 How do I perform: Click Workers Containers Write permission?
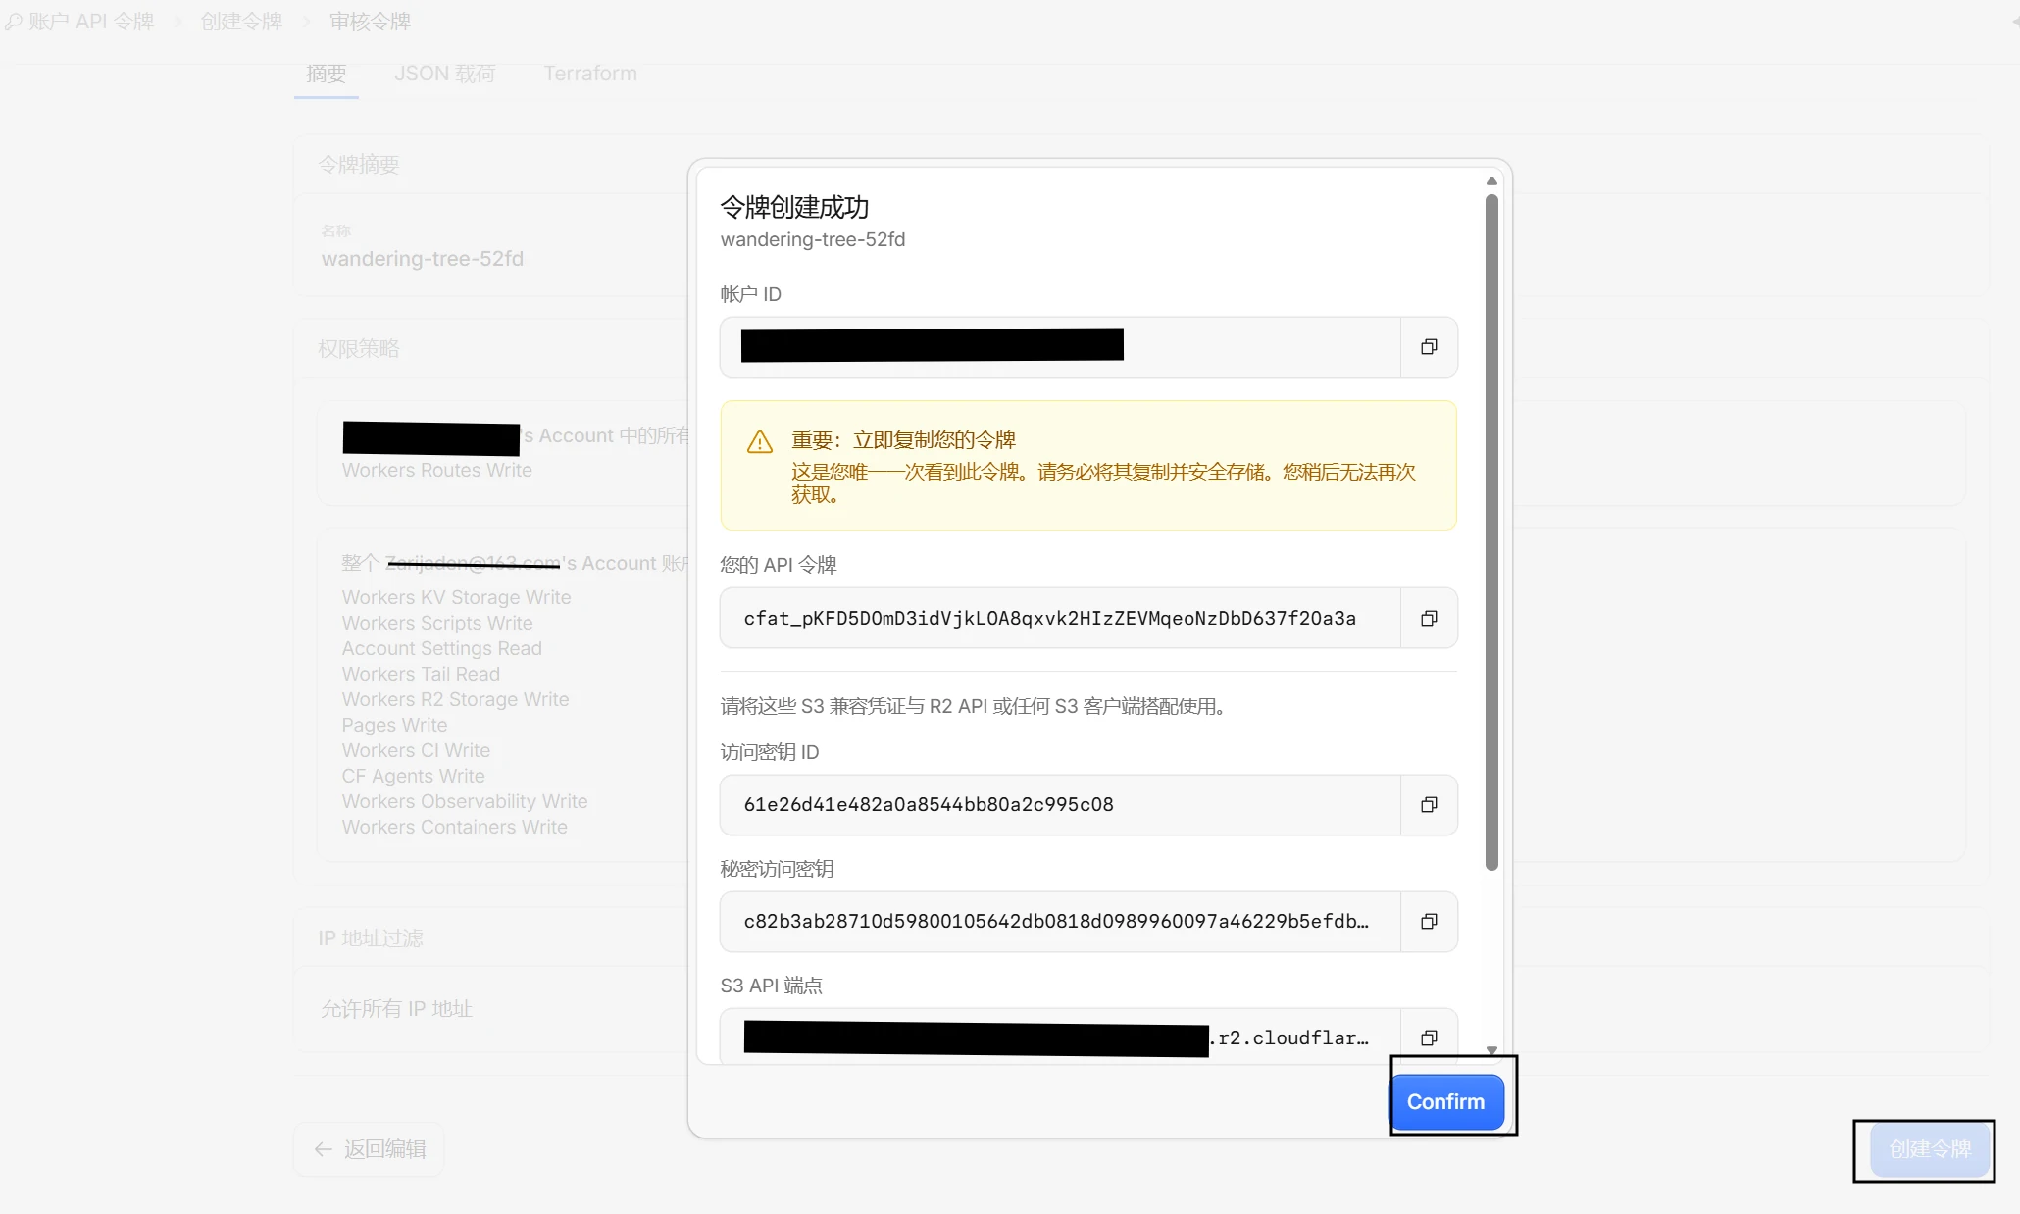click(x=454, y=827)
